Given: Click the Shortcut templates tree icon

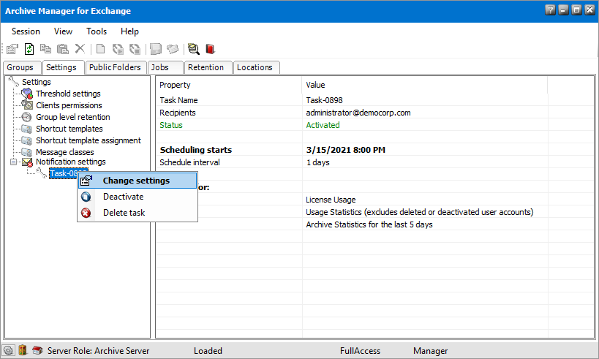Looking at the screenshot, I should pos(27,129).
